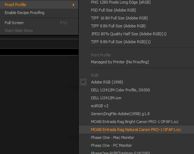
Task: Pick eciRGB v2 profile
Action: click(x=137, y=106)
